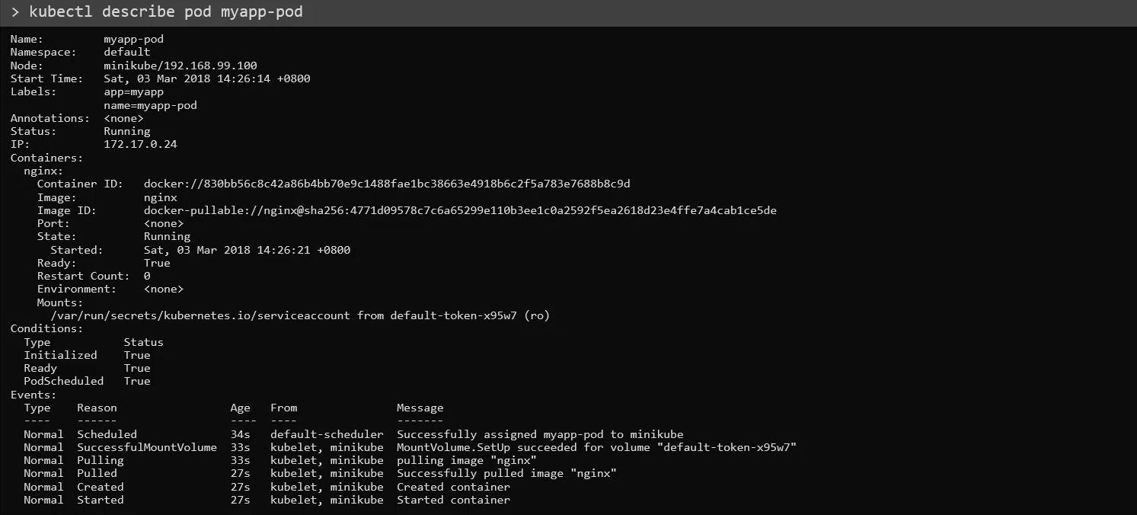This screenshot has height=515, width=1137.
Task: Click the PodScheduled condition row
Action: pos(87,381)
